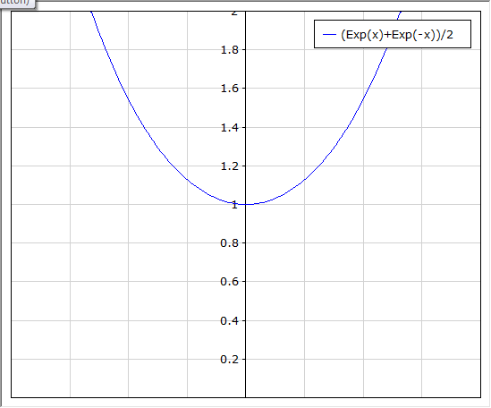Image resolution: width=491 pixels, height=408 pixels.
Task: Click the tick mark beside the 0.2 label
Action: click(243, 360)
